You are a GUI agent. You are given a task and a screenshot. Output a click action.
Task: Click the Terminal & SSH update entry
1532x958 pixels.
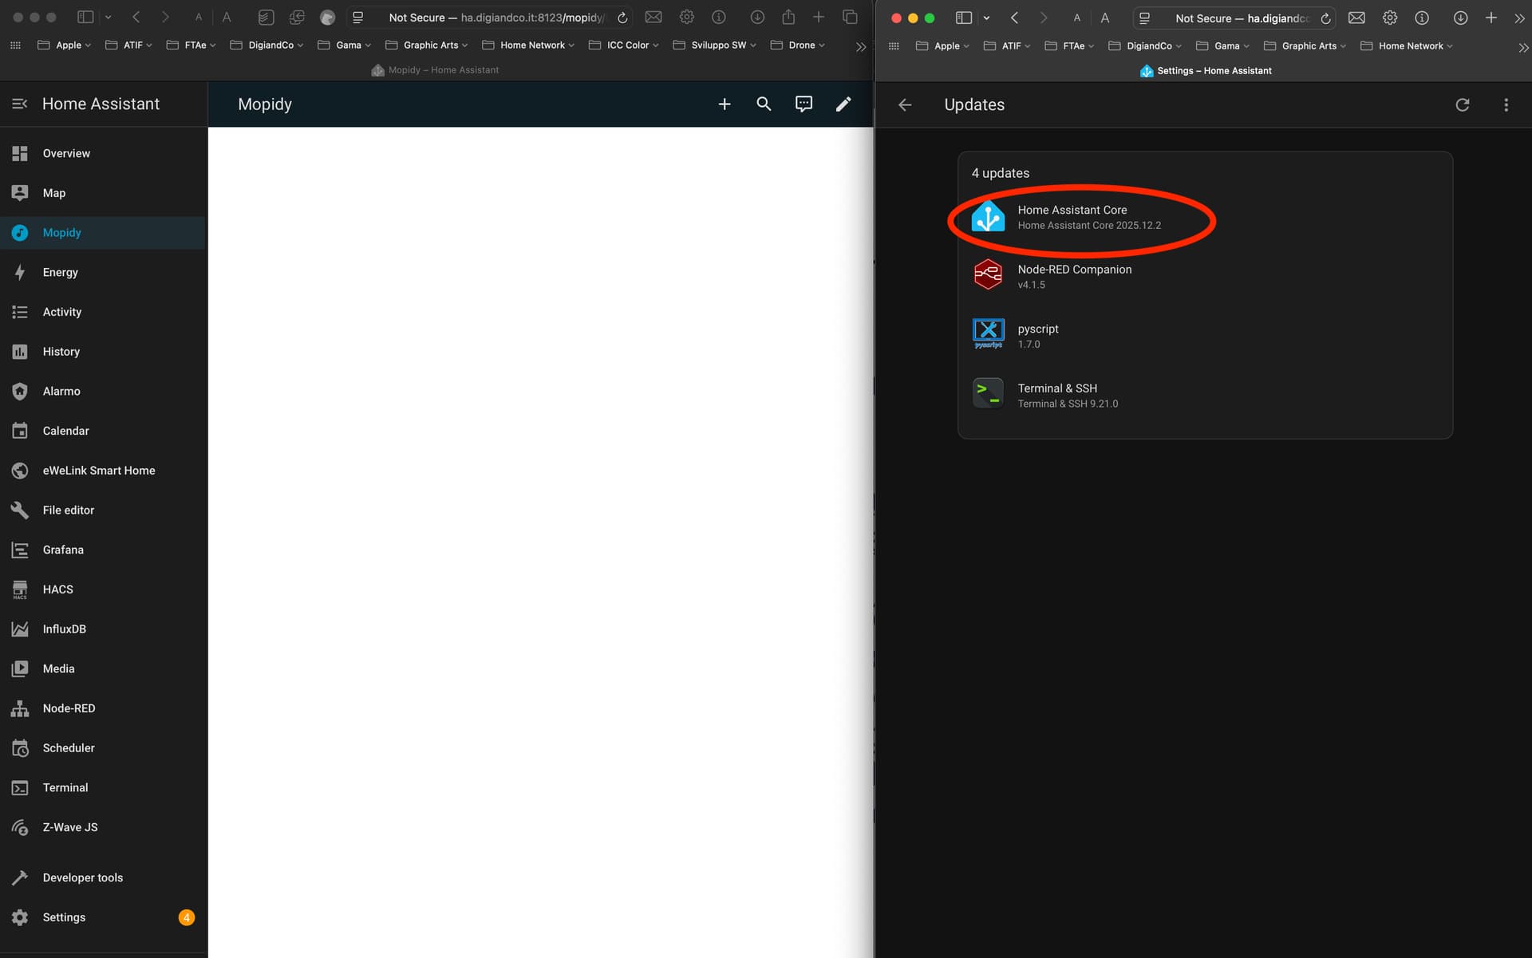coord(1057,396)
